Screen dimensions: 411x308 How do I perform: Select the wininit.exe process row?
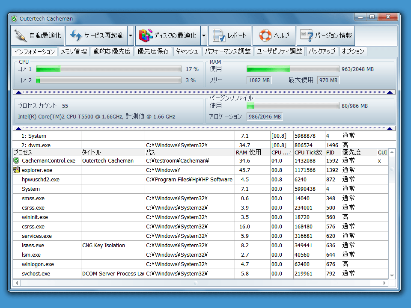click(200, 217)
